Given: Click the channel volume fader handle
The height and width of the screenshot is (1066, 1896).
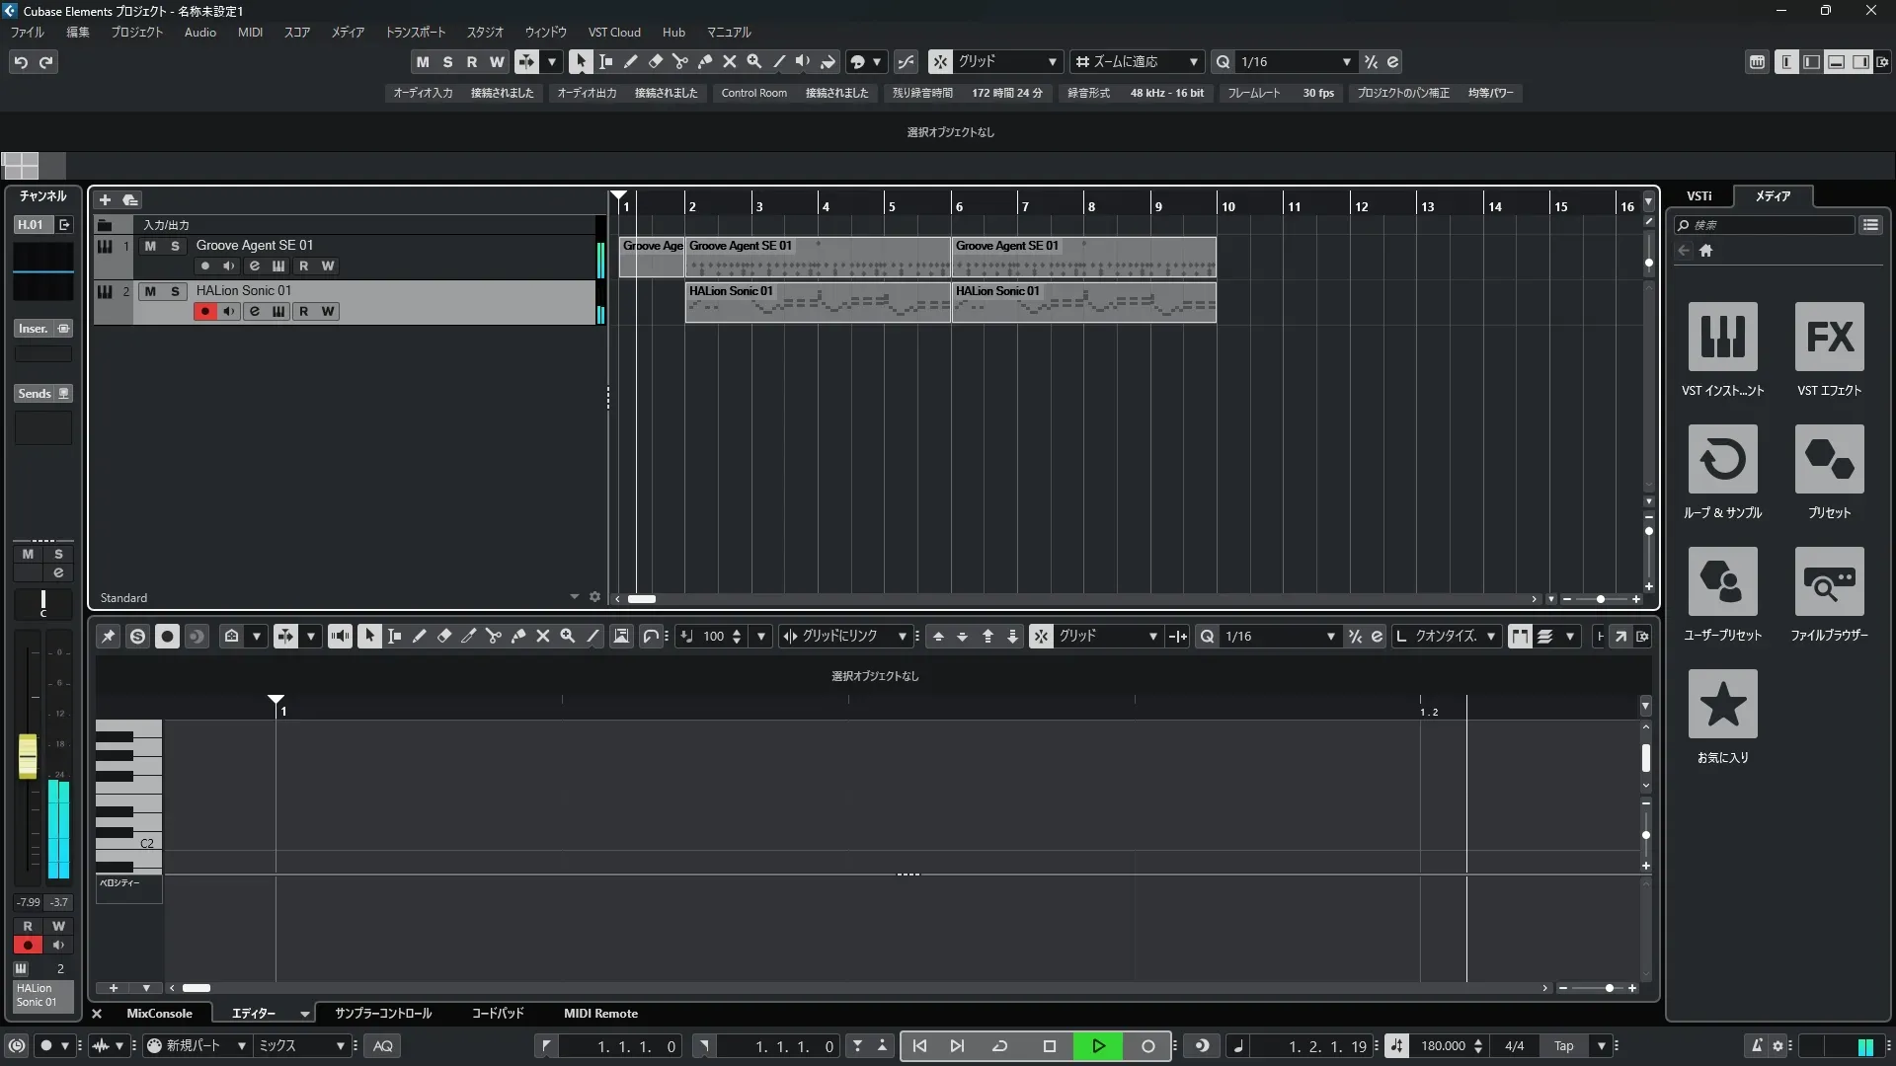Looking at the screenshot, I should tap(28, 756).
